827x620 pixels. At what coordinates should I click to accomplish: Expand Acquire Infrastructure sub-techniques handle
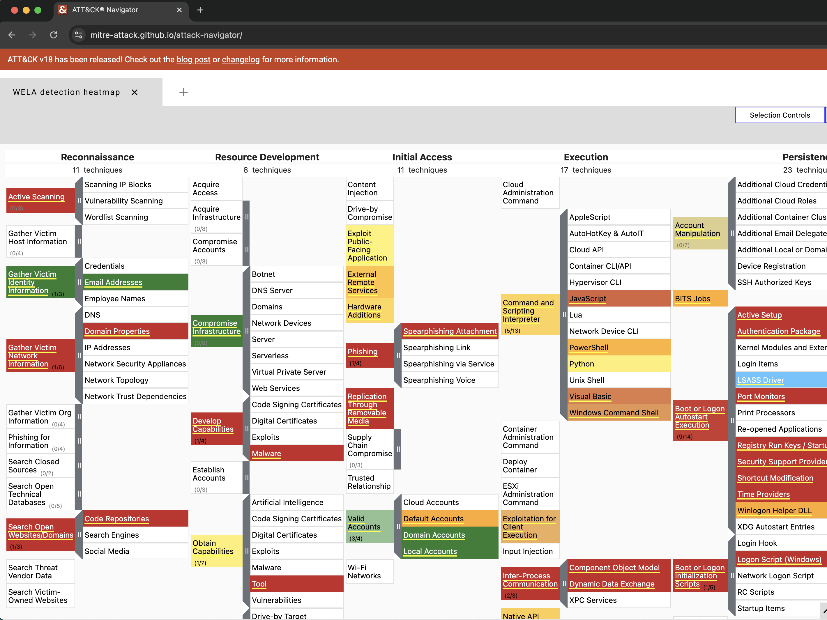(246, 217)
